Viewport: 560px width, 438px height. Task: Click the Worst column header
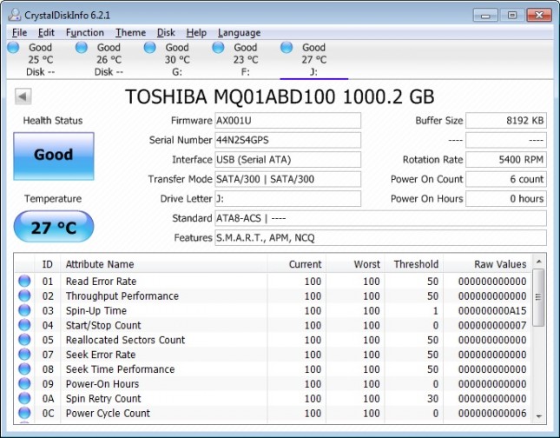[355, 264]
